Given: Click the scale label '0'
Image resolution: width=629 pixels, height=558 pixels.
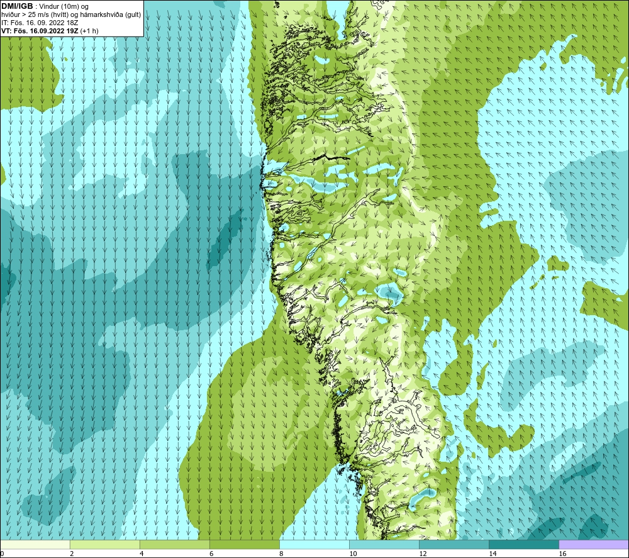Looking at the screenshot, I should pyautogui.click(x=2, y=554).
